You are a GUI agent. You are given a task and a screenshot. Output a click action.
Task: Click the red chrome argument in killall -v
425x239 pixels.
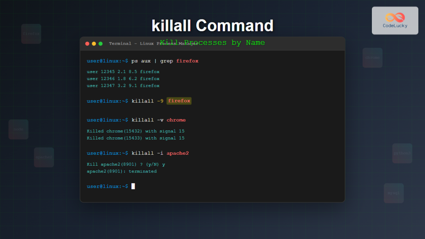pos(176,120)
